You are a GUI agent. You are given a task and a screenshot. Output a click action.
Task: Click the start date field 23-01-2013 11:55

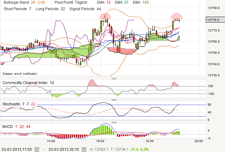(17, 150)
